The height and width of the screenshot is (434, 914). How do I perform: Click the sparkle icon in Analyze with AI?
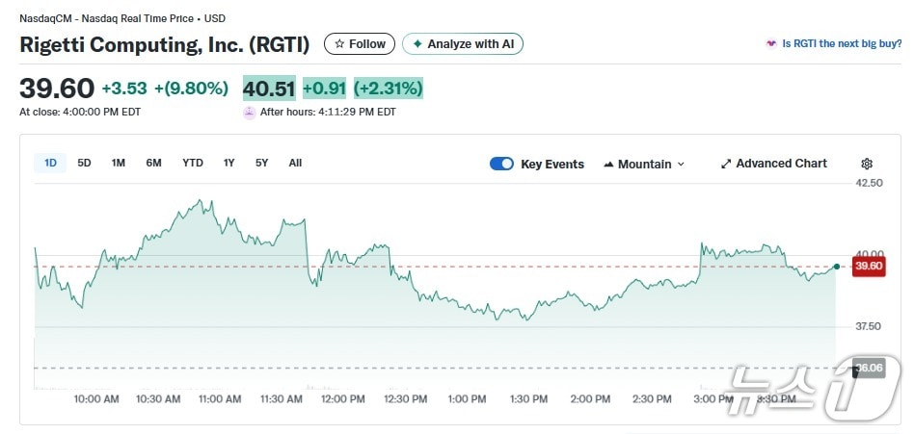click(x=417, y=44)
